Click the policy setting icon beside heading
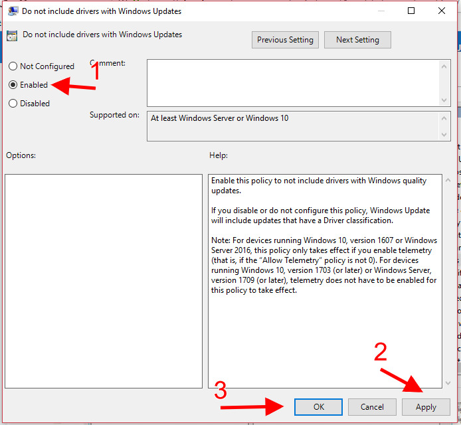461x425 pixels. (12, 36)
